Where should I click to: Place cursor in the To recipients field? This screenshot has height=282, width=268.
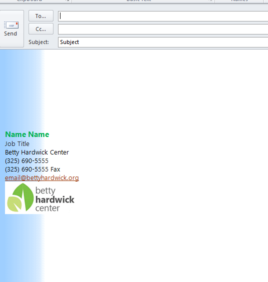click(x=163, y=16)
